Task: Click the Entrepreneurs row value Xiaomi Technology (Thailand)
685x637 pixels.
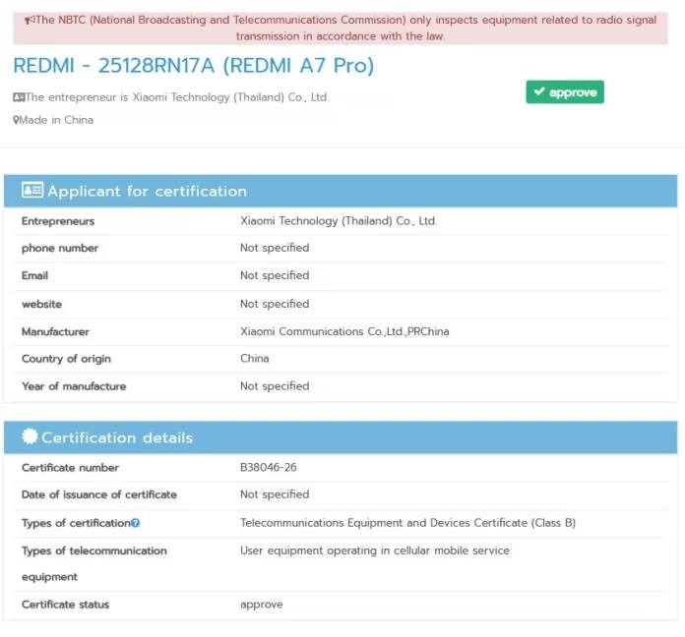Action: tap(339, 221)
